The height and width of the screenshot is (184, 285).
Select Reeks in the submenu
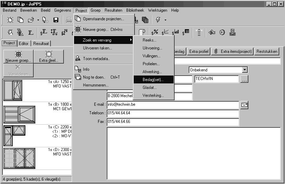[154, 40]
